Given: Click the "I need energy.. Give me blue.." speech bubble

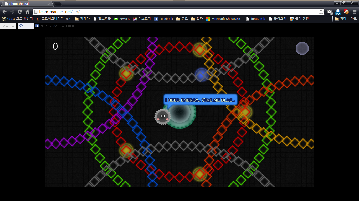Looking at the screenshot, I should (201, 100).
